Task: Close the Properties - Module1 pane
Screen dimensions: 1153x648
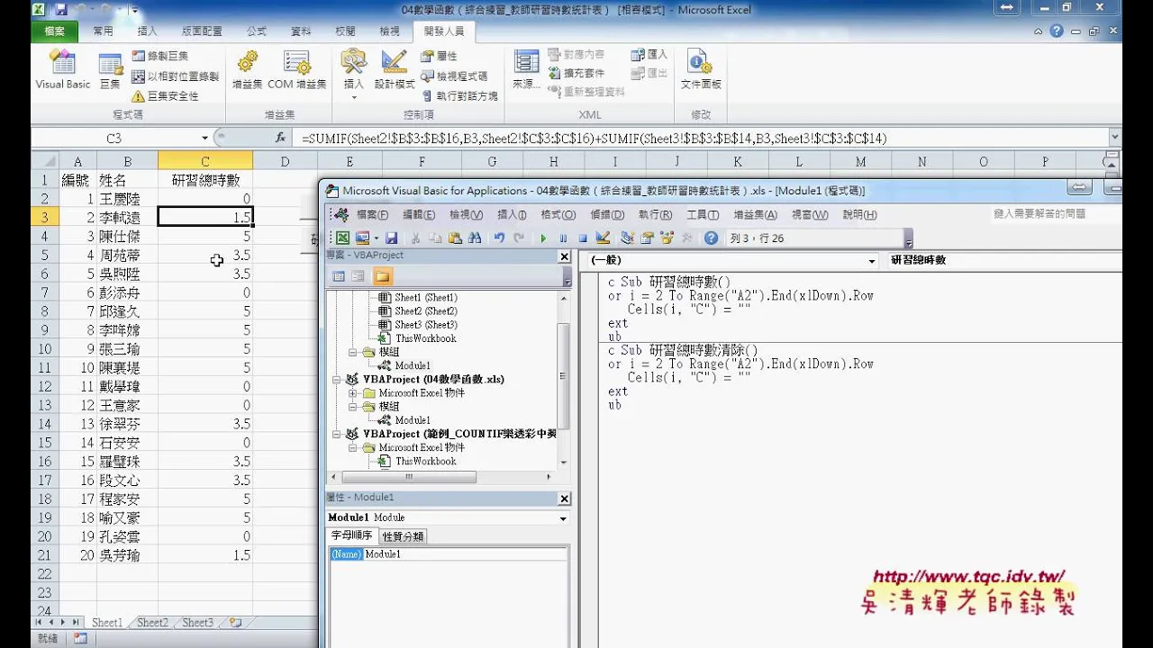Action: click(x=565, y=499)
